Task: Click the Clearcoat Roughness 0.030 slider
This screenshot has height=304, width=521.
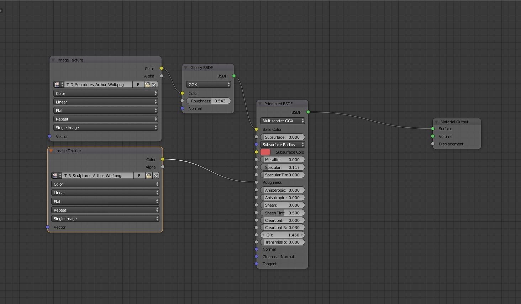Action: click(x=283, y=228)
